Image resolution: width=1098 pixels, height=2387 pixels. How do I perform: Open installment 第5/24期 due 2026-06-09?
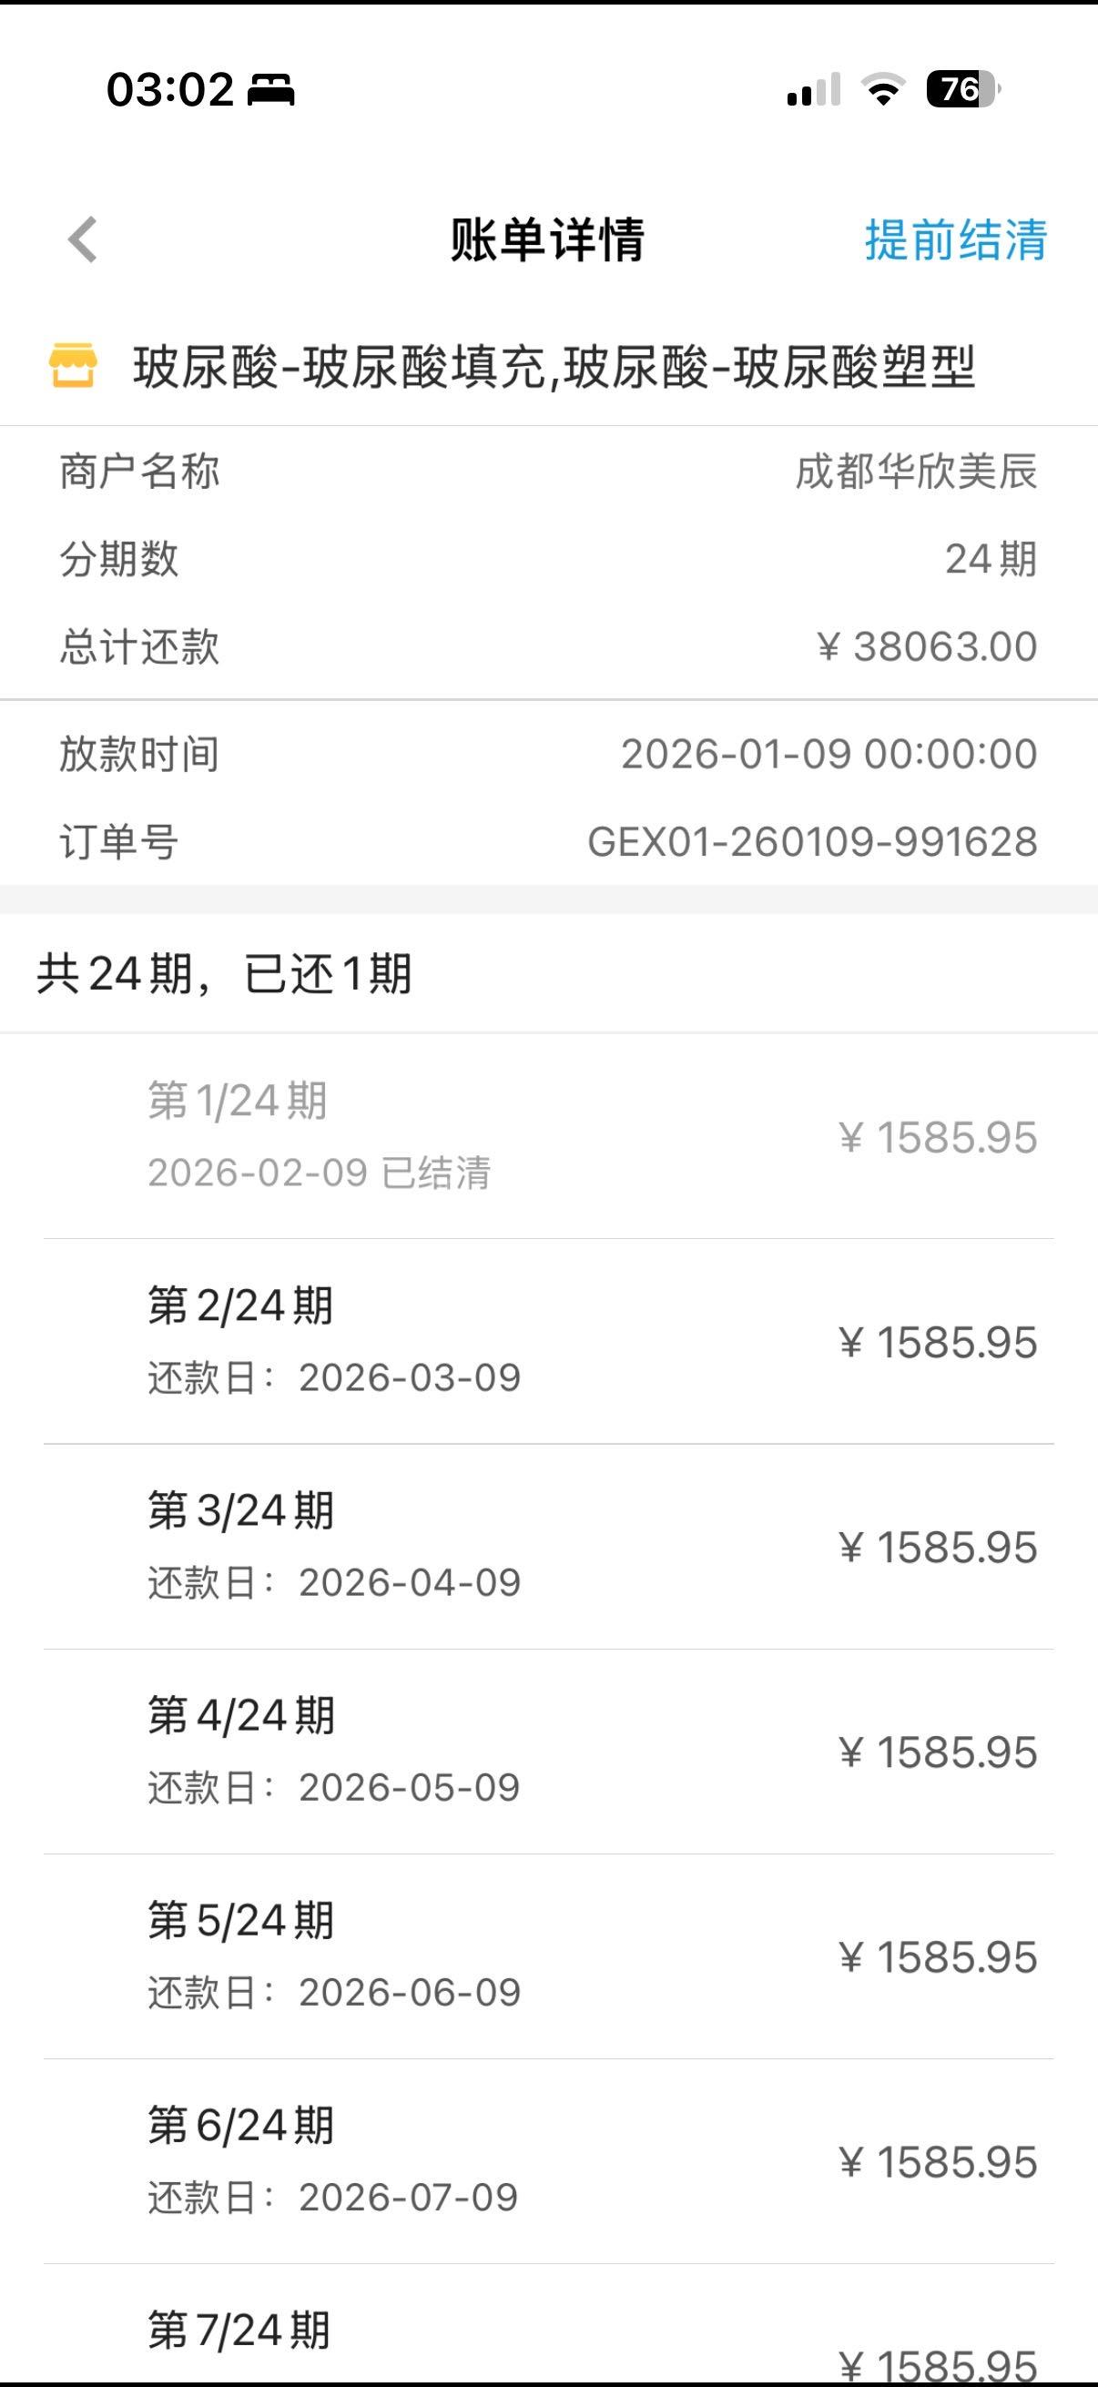(548, 1955)
